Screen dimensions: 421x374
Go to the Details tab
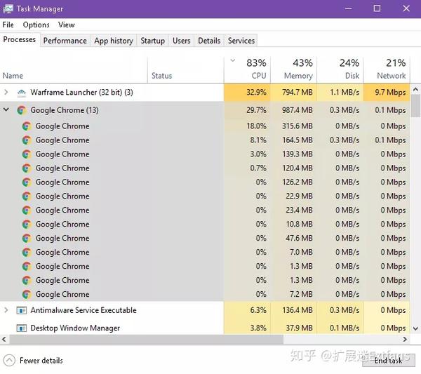(x=209, y=41)
